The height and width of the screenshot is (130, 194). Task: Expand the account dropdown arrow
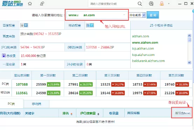(169, 4)
